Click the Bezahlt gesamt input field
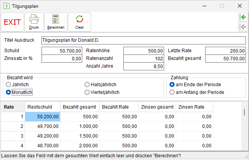The image size is (249, 160). [225, 59]
